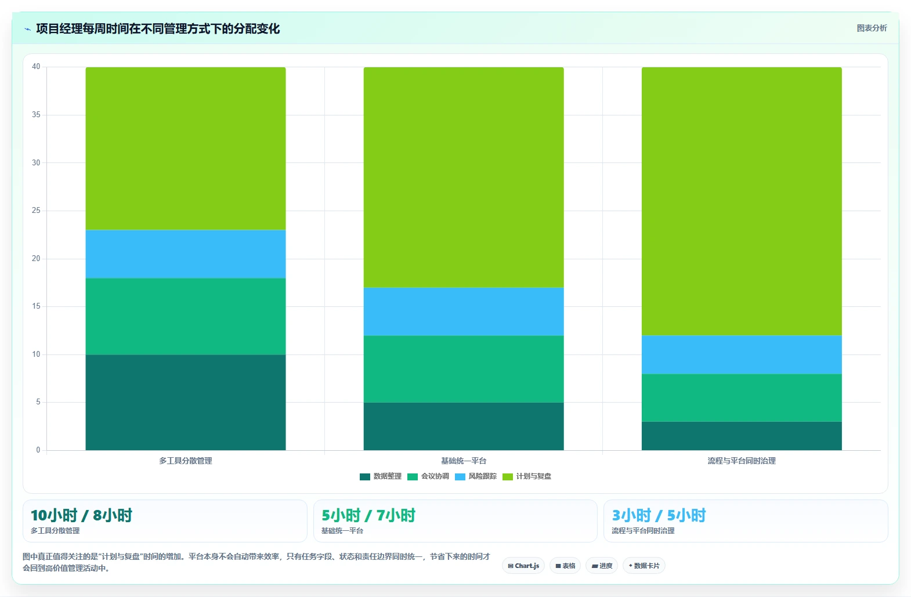Open the 3小时 / 5小时 stat card

(746, 521)
